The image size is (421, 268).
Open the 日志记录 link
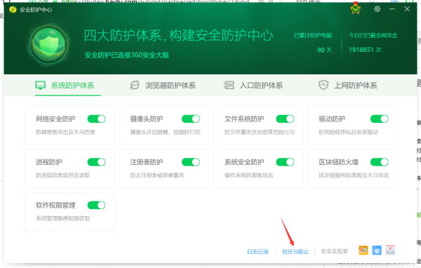coord(258,252)
